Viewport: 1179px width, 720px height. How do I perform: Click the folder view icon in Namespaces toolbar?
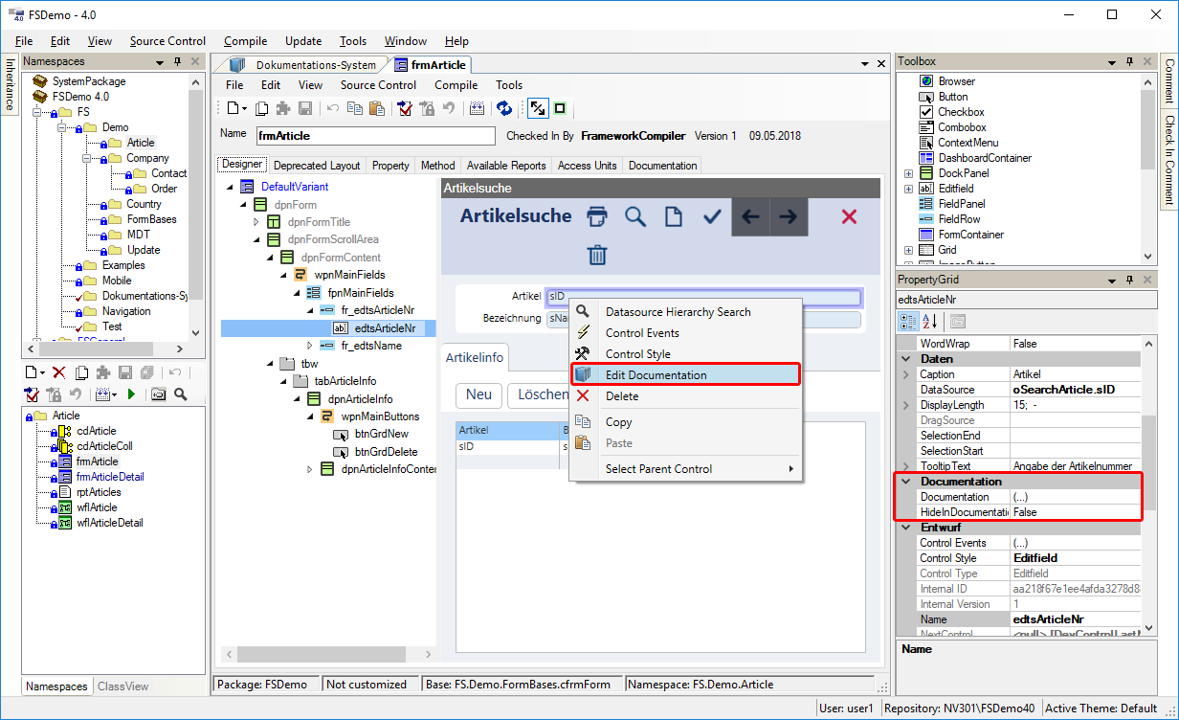point(159,394)
